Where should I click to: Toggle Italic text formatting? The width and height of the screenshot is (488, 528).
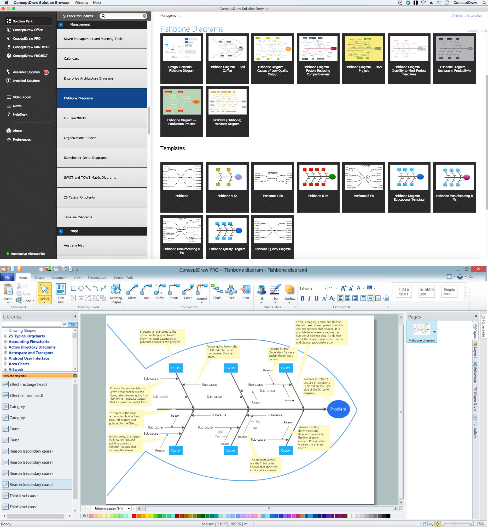[x=309, y=298]
